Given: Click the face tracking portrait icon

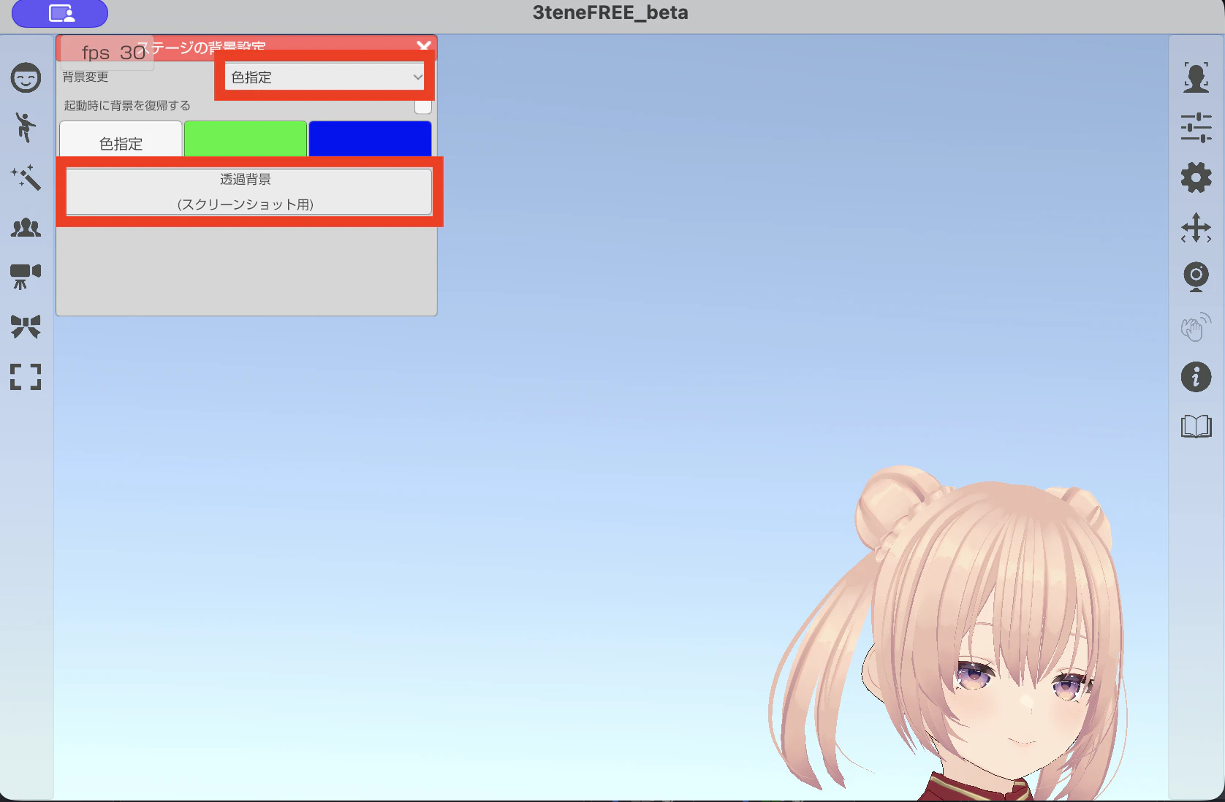Looking at the screenshot, I should pos(1196,77).
